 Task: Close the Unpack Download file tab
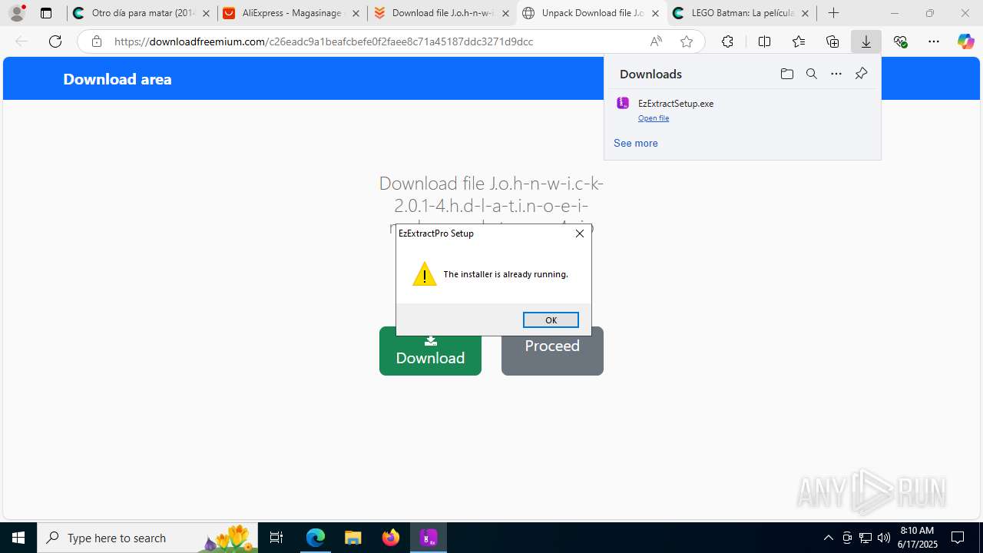click(655, 13)
